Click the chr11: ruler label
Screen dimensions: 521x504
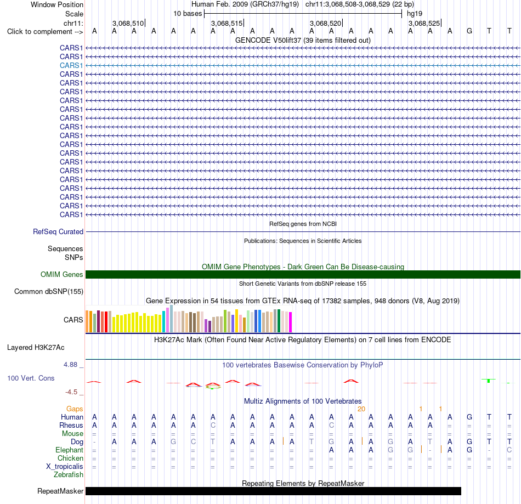point(73,23)
